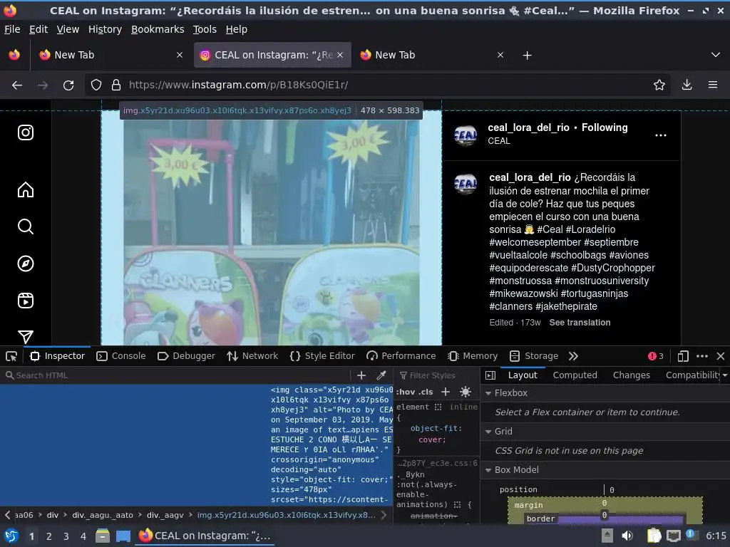
Task: Open DevTools customize three-dot menu
Action: click(702, 356)
